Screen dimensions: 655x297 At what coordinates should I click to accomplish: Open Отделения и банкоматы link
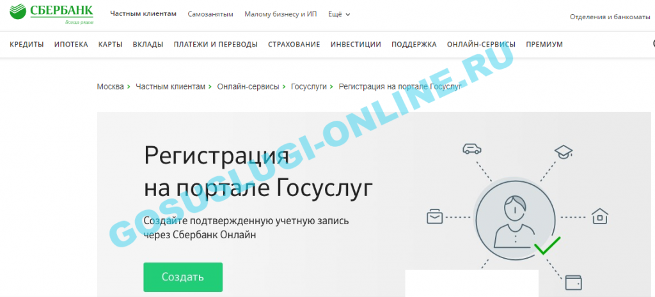click(x=610, y=17)
